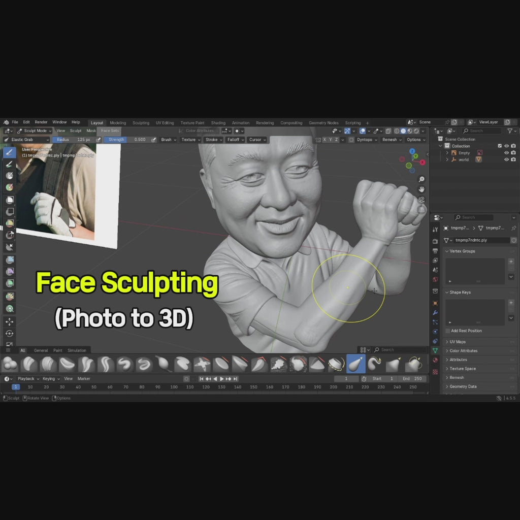520x520 pixels.
Task: Switch to the Sculpting workspace tab
Action: (x=141, y=123)
